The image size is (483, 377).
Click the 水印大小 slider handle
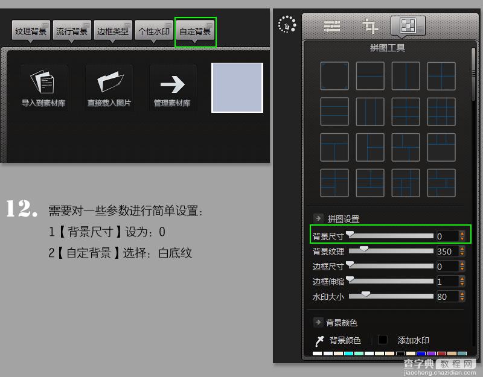pyautogui.click(x=366, y=294)
